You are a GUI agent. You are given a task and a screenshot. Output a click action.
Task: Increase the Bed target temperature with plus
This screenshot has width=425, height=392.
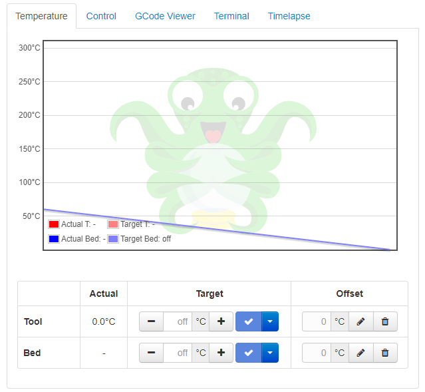(221, 353)
